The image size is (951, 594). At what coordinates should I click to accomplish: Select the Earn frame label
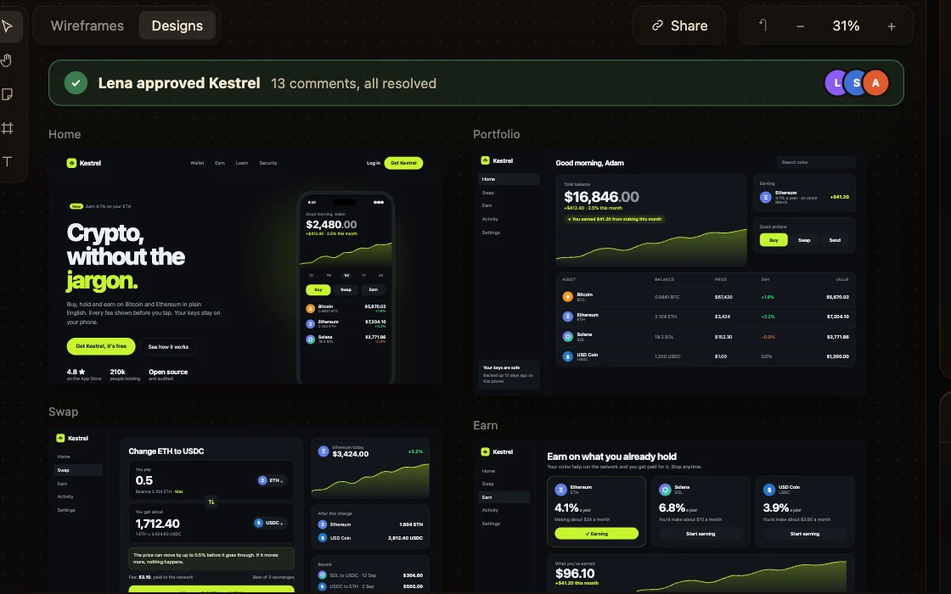point(485,425)
